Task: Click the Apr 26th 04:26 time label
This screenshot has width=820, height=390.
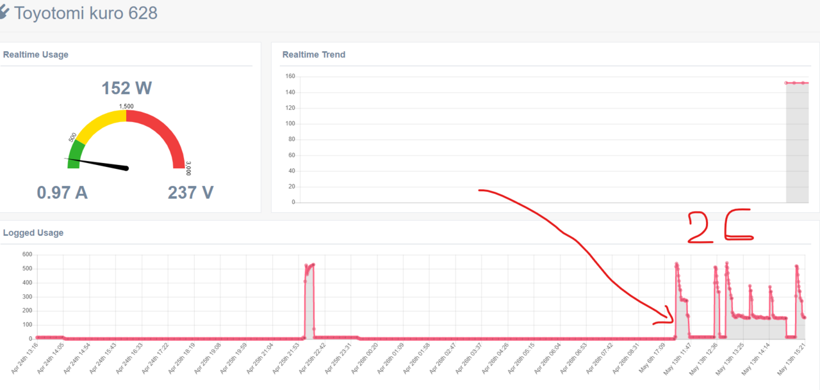Action: click(x=496, y=358)
